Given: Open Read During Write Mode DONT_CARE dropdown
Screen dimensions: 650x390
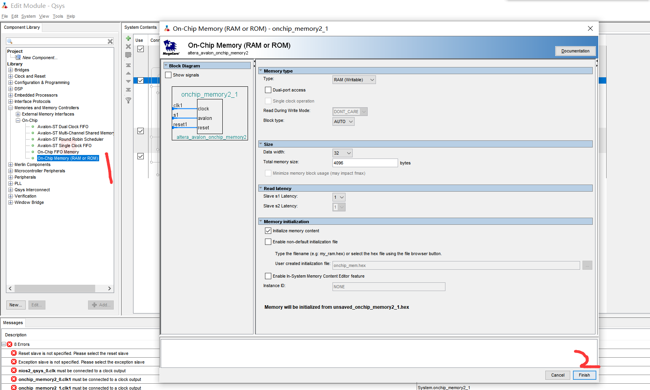Looking at the screenshot, I should pos(350,112).
